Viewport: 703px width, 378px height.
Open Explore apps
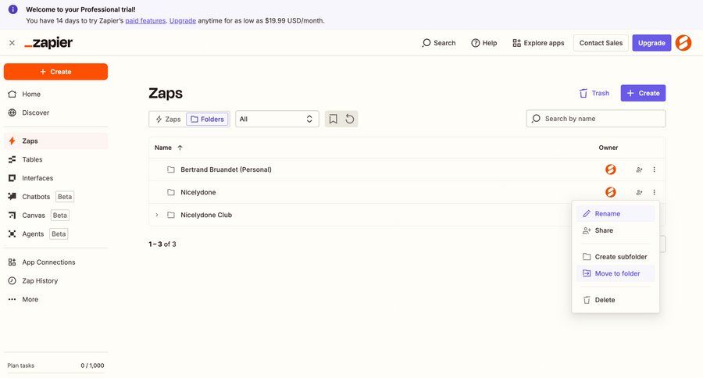coord(538,43)
